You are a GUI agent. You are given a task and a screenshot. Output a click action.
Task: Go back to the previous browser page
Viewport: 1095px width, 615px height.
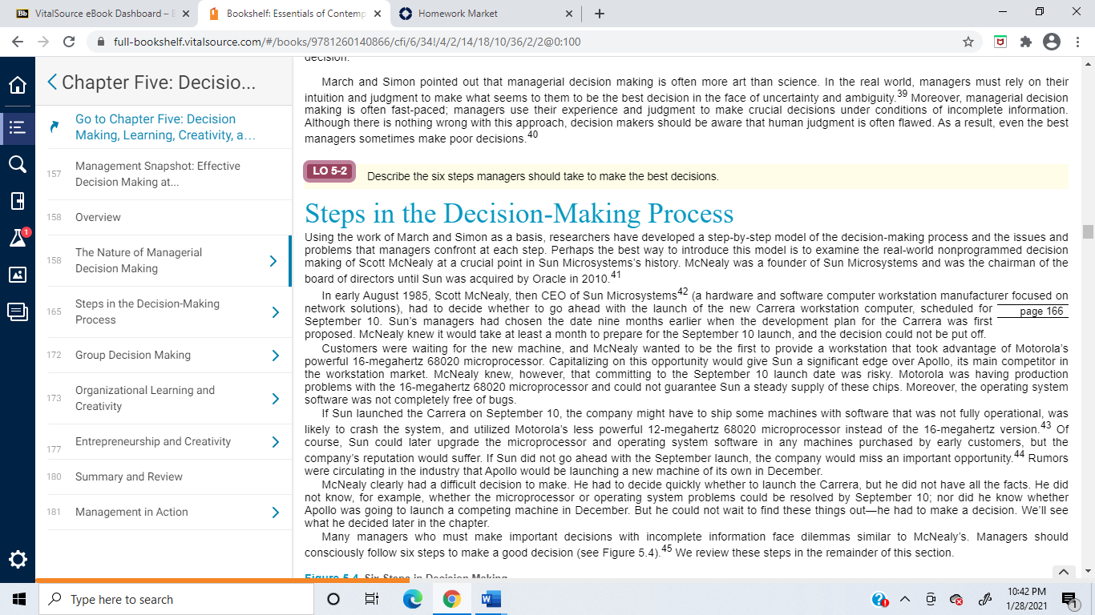(18, 42)
